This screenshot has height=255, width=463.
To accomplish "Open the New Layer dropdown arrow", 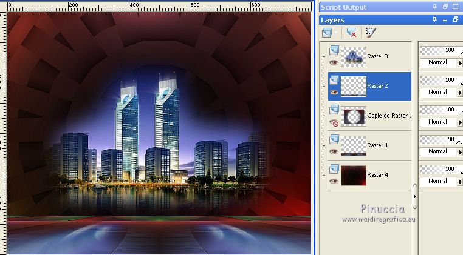I will pos(335,32).
